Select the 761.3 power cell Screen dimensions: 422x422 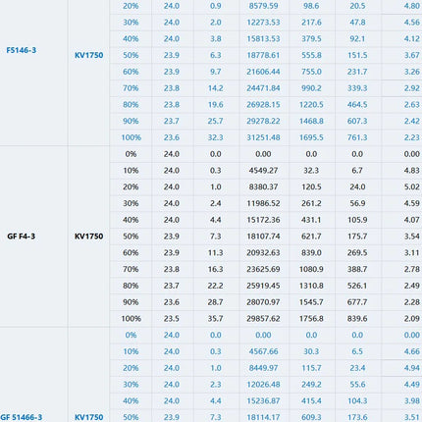(x=357, y=137)
